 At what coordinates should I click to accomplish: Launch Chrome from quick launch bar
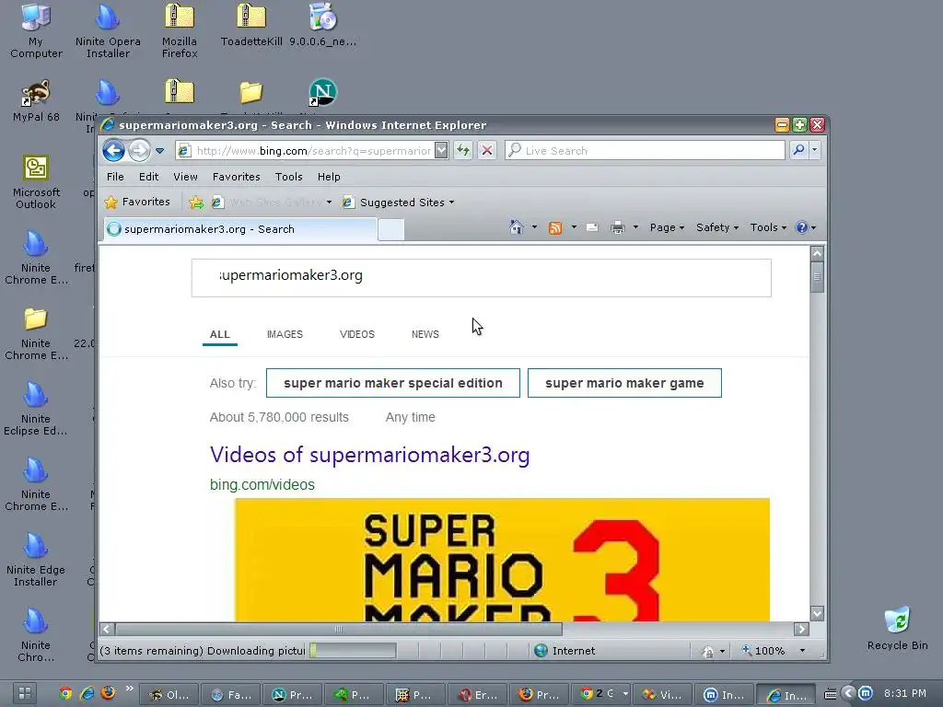[x=65, y=693]
